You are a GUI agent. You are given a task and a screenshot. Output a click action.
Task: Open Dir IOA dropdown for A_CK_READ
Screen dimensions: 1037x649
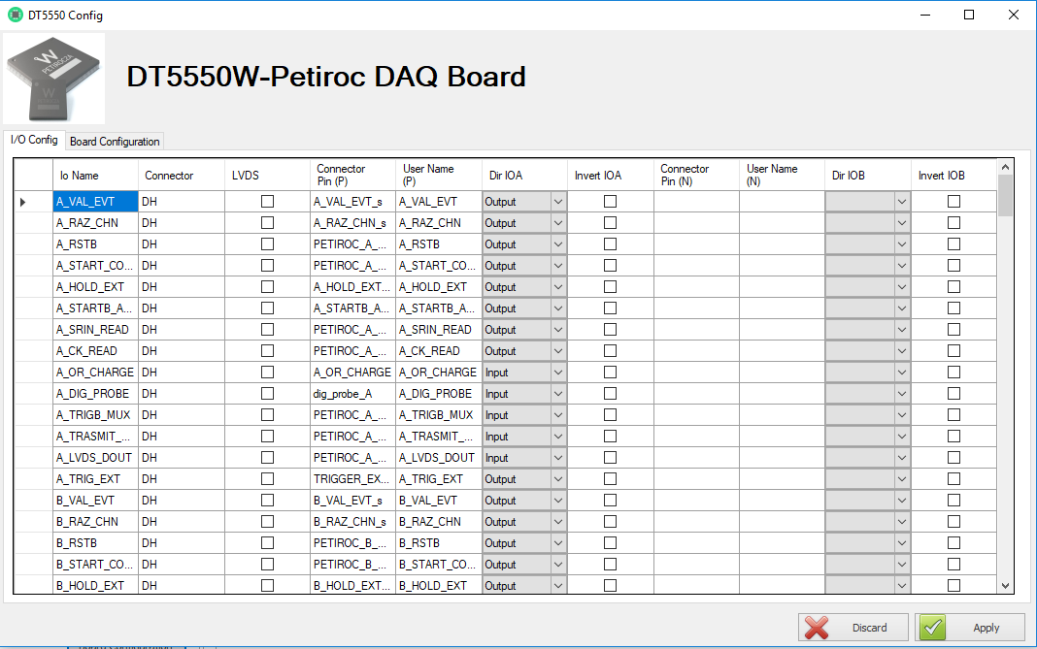[558, 351]
